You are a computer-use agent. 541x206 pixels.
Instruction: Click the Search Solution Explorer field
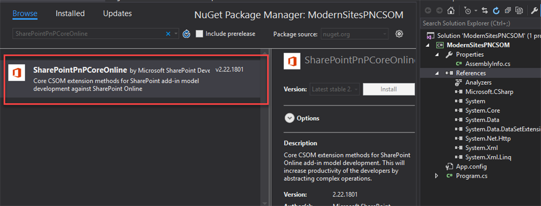tap(480, 23)
